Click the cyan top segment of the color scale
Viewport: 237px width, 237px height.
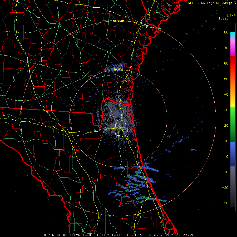click(233, 34)
